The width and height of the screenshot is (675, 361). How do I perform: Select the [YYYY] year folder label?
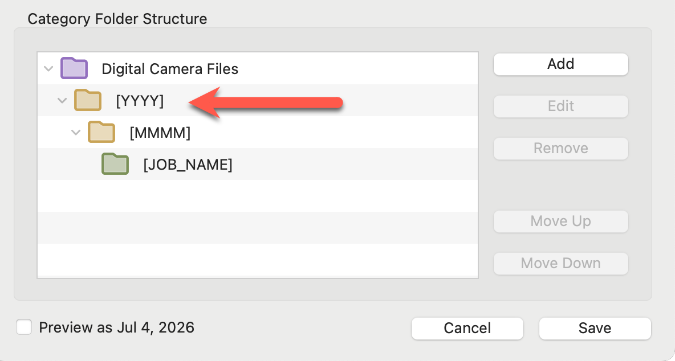tap(140, 101)
